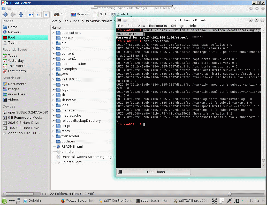
Task: Open YaST Control Center taskbar entry
Action: 115,201
